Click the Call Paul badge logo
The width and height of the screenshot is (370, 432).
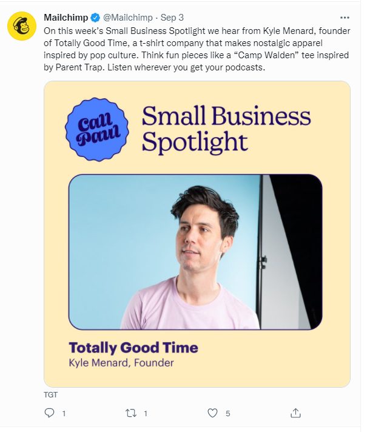(96, 129)
